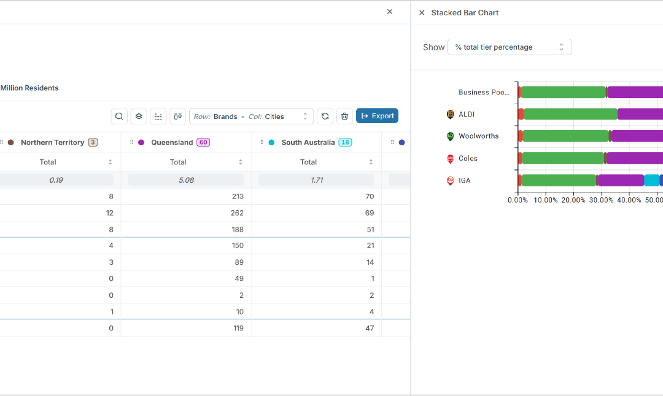Click the Export button
This screenshot has height=396, width=663.
point(377,116)
